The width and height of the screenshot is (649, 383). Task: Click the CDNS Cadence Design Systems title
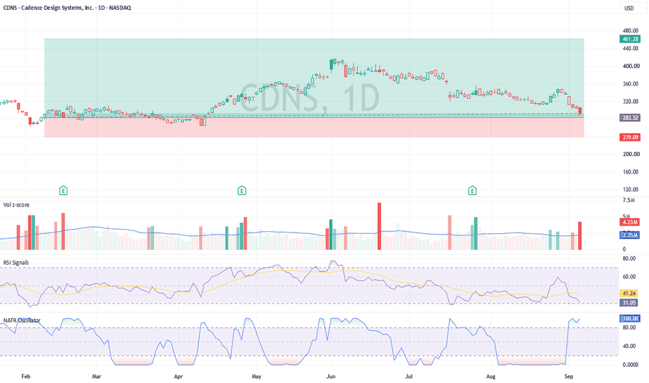pyautogui.click(x=67, y=8)
